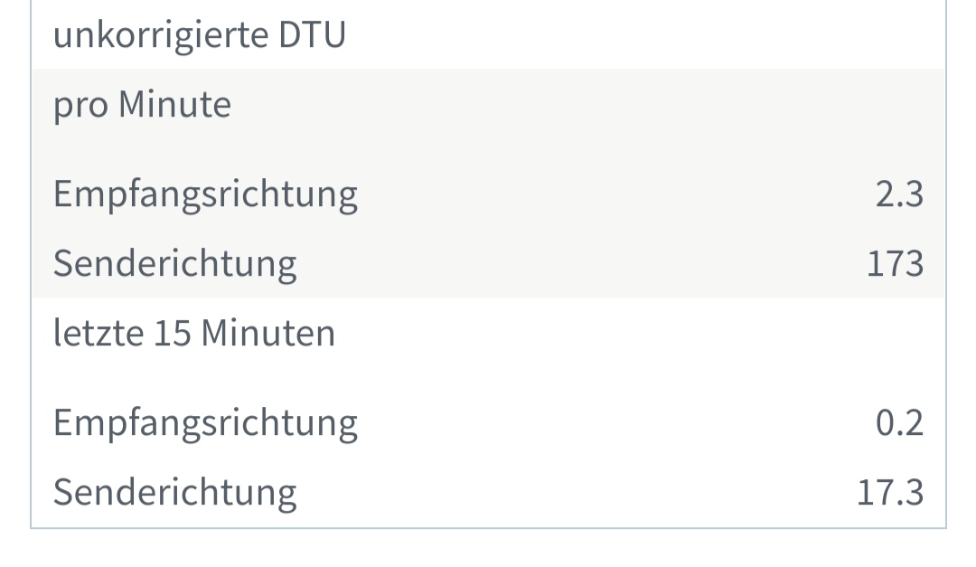Viewport: 976px width, 567px height.
Task: Click the word "Minute" in pro Minute
Action: tap(174, 105)
